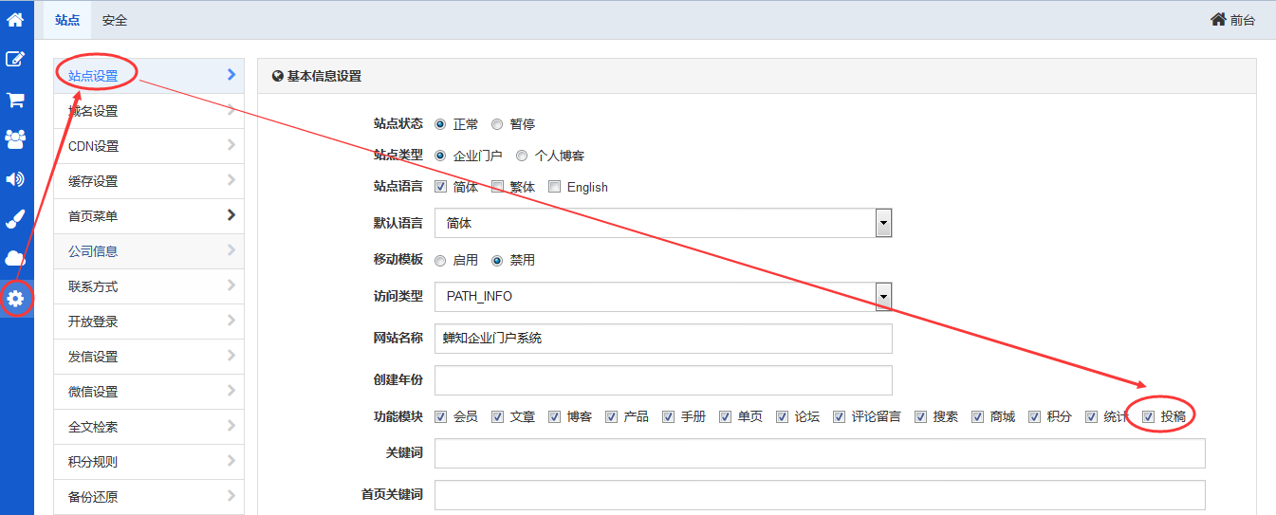
Task: Open the speaker promotion icon in sidebar
Action: coord(15,179)
